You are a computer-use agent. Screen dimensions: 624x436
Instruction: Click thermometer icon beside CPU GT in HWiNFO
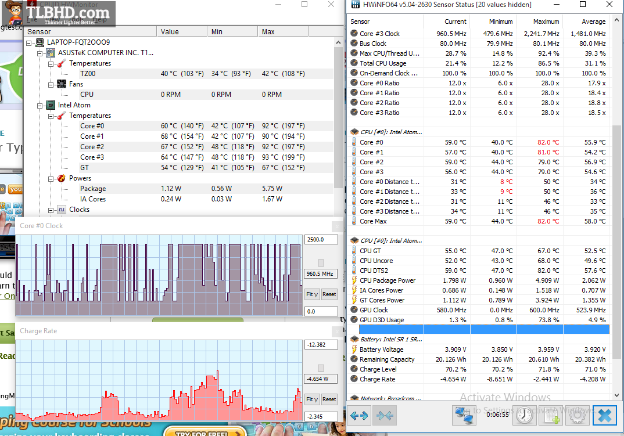354,251
